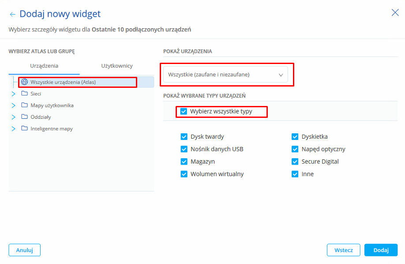Uncheck the Nośnik danych USB checkbox
The image size is (405, 264).
184,149
